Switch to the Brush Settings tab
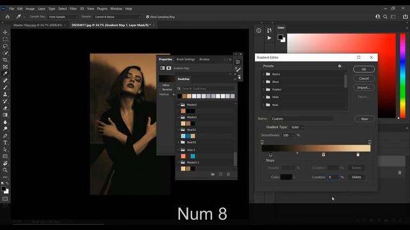410x230 pixels. coord(186,59)
